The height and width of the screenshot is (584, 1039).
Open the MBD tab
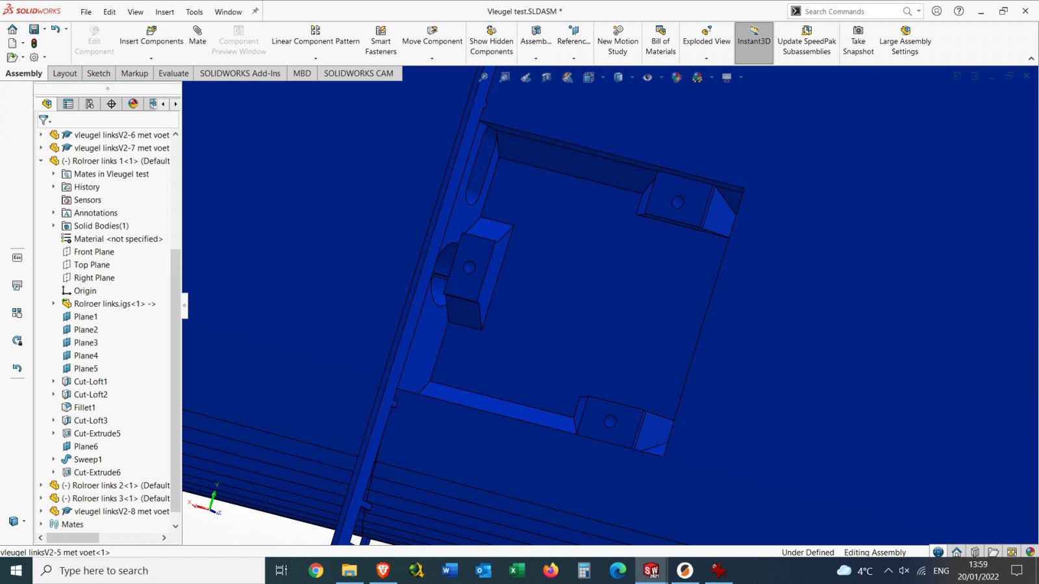pyautogui.click(x=302, y=73)
